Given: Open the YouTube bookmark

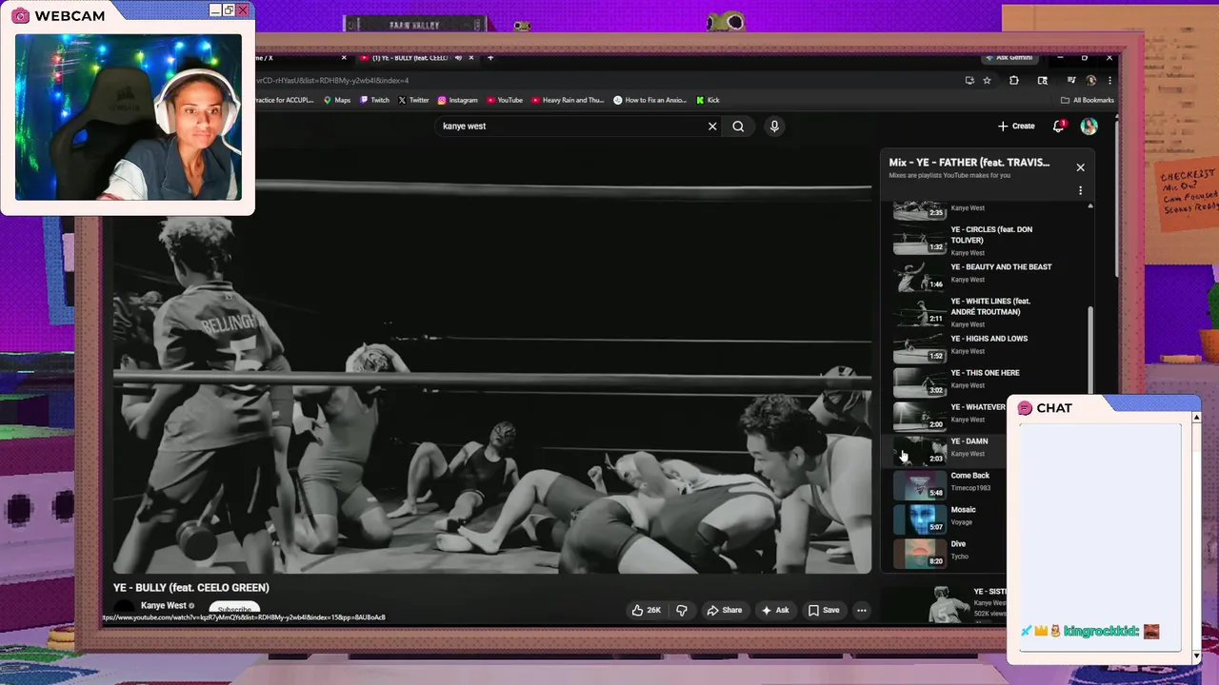Looking at the screenshot, I should pos(504,100).
